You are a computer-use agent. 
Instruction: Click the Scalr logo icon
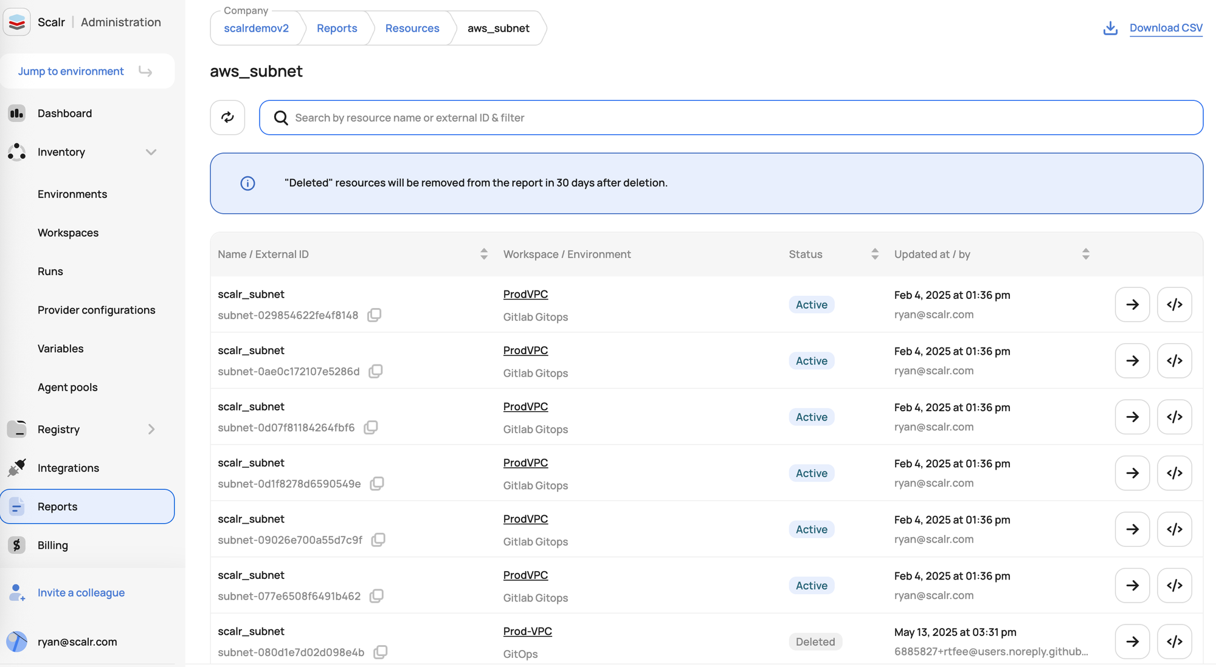(17, 22)
